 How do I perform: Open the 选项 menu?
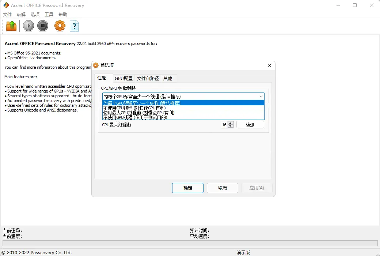[x=35, y=15]
